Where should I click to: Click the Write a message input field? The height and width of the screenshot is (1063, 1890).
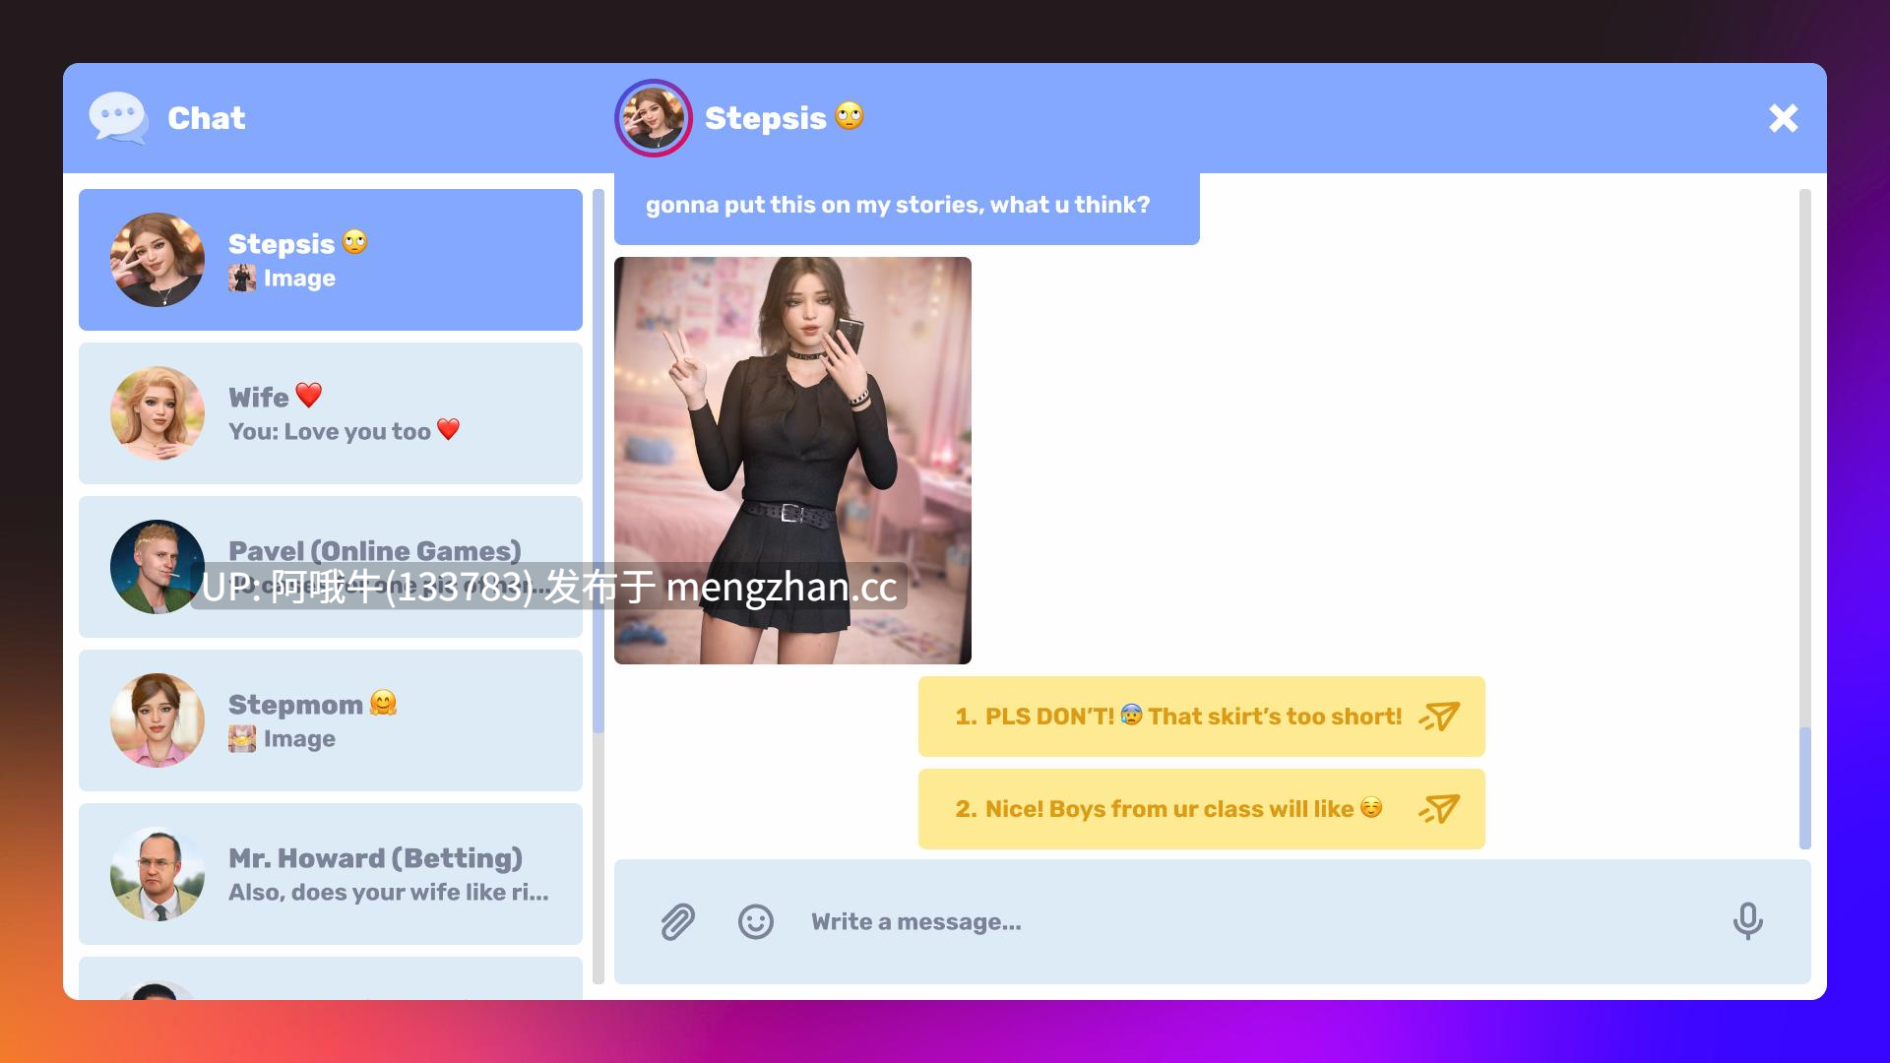(1212, 922)
